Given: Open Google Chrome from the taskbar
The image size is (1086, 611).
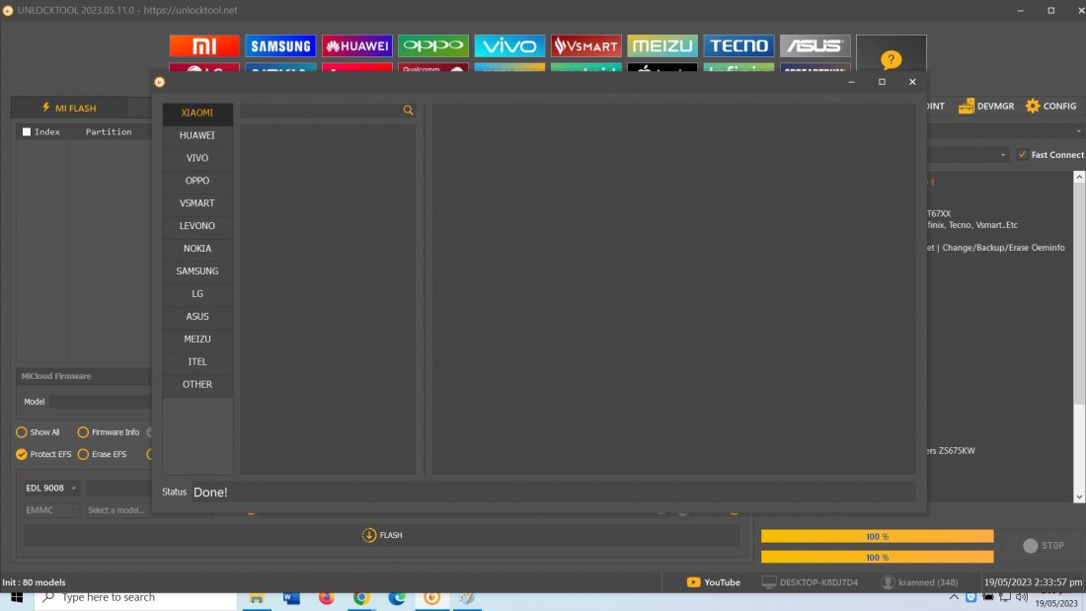Looking at the screenshot, I should pos(361,598).
